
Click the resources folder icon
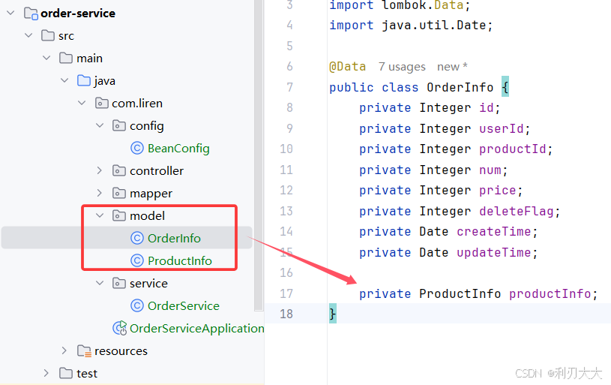click(x=84, y=351)
